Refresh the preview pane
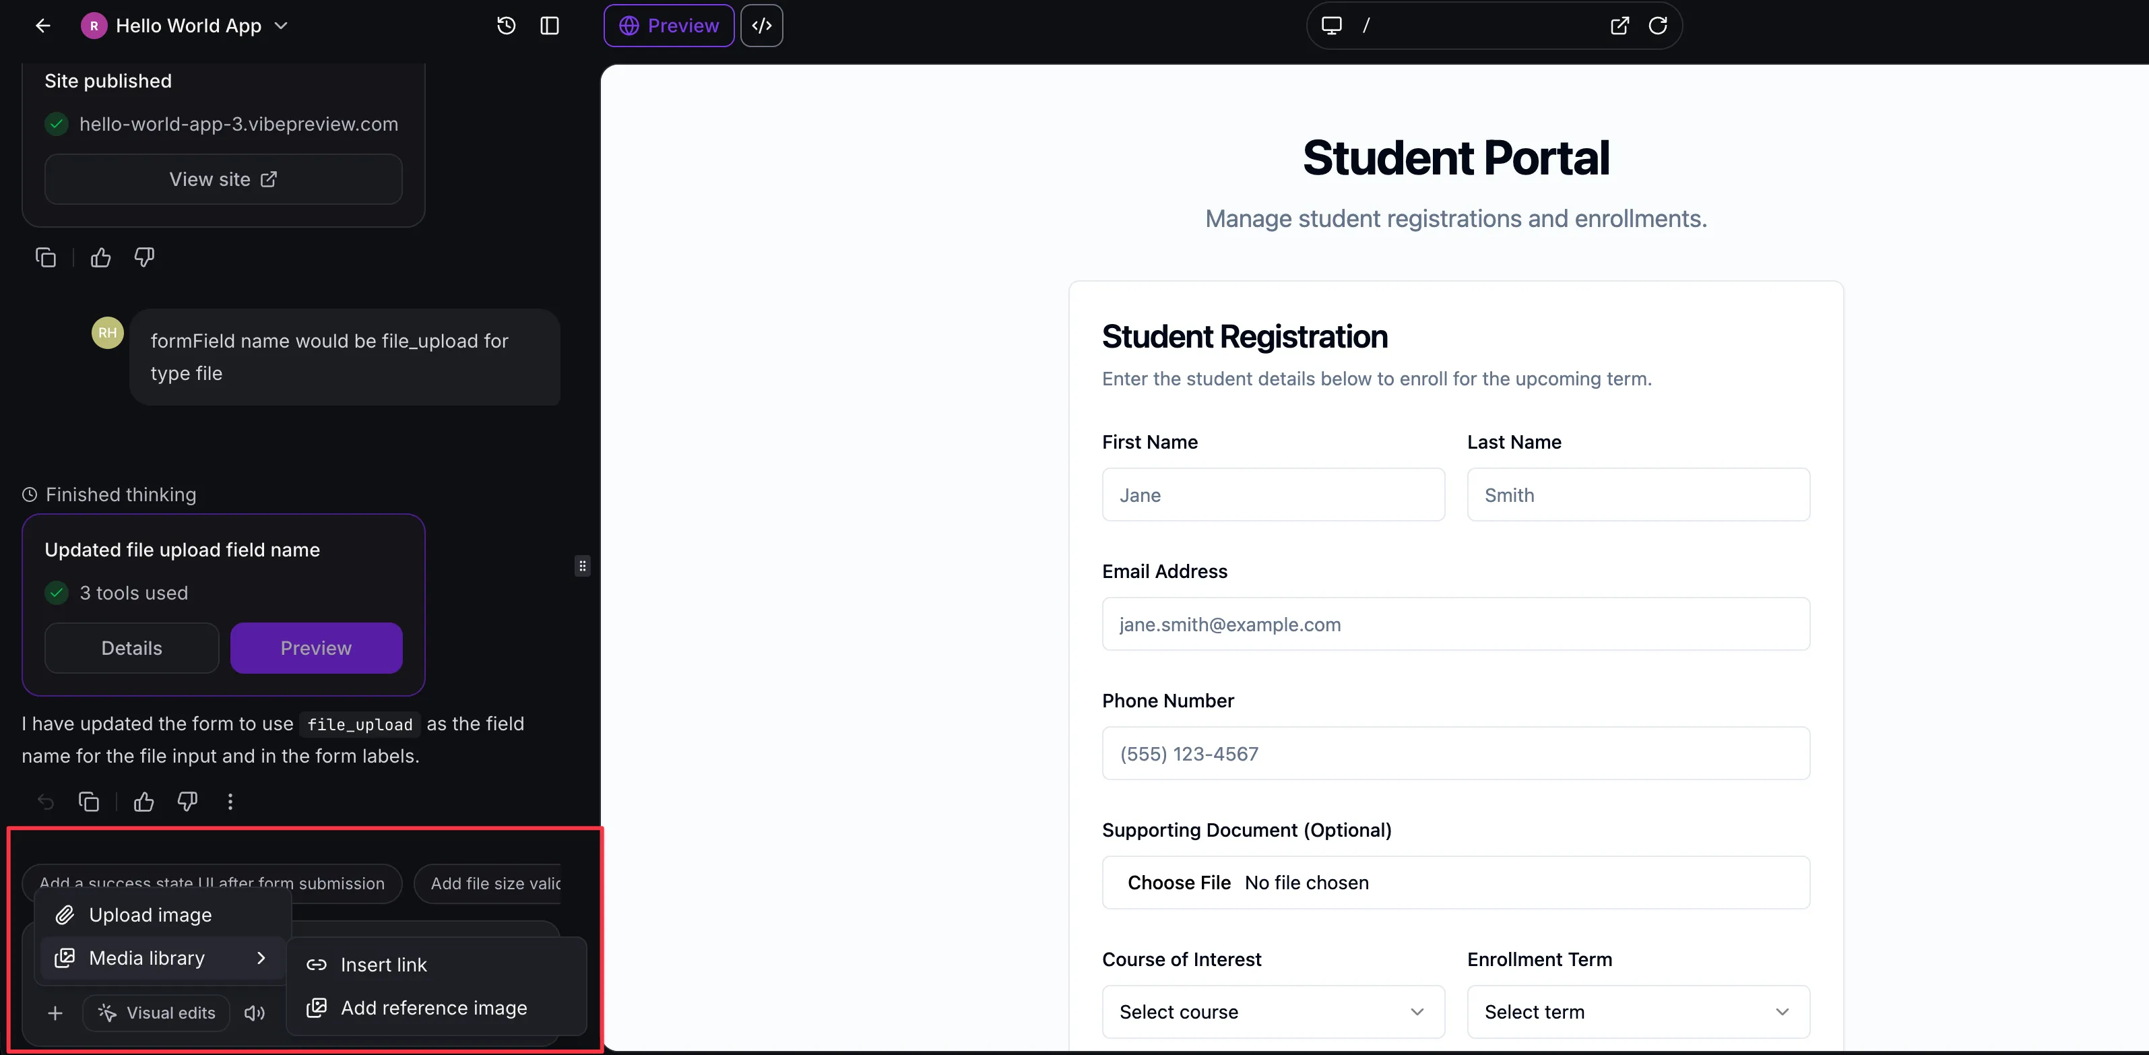This screenshot has width=2149, height=1055. [1658, 26]
